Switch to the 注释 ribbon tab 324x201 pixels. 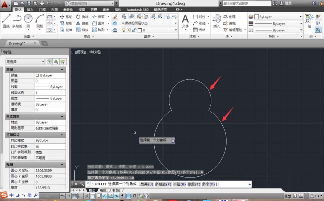click(x=42, y=9)
